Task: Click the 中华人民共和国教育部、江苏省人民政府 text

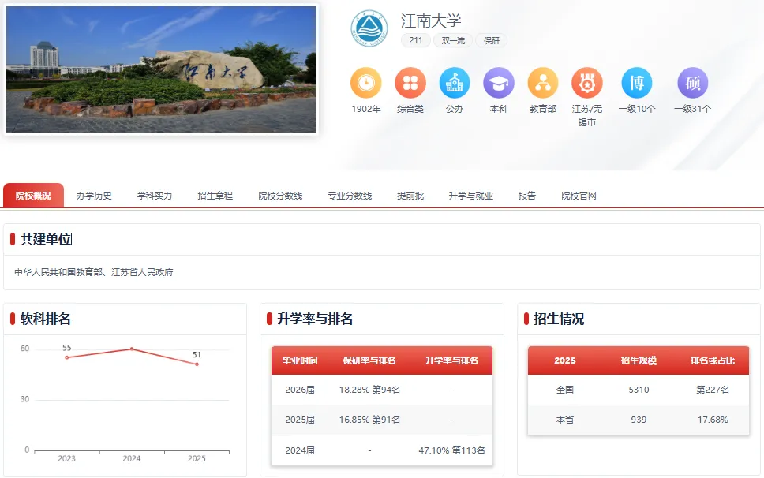Action: [x=94, y=272]
